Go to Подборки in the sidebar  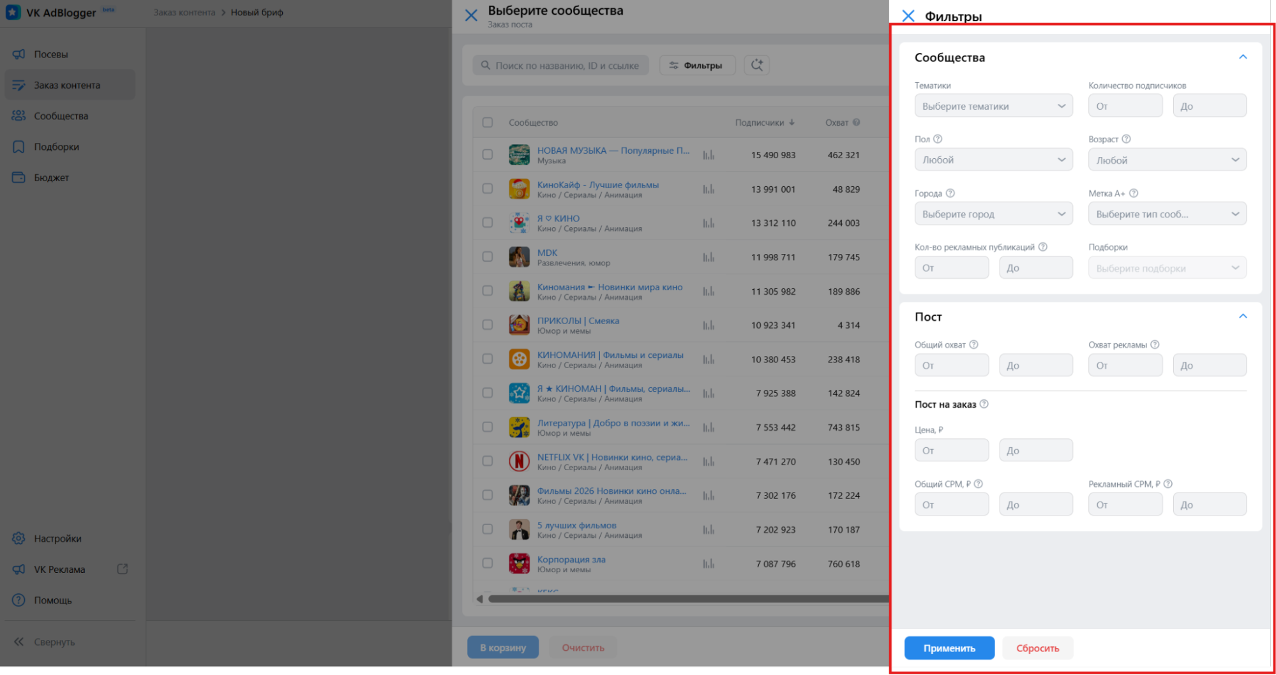click(56, 147)
